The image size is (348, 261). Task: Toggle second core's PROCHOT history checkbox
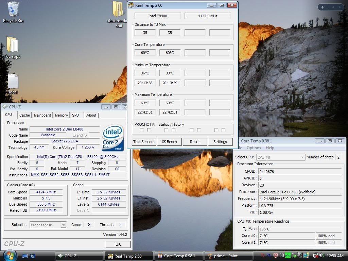[x=174, y=130]
